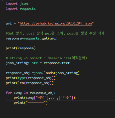The width and height of the screenshot is (115, 118).
Task: Click the 'import json' line
Action: coord(17,4)
